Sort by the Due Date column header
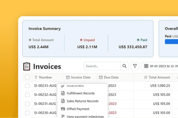The image size is (178, 118). (x=111, y=77)
